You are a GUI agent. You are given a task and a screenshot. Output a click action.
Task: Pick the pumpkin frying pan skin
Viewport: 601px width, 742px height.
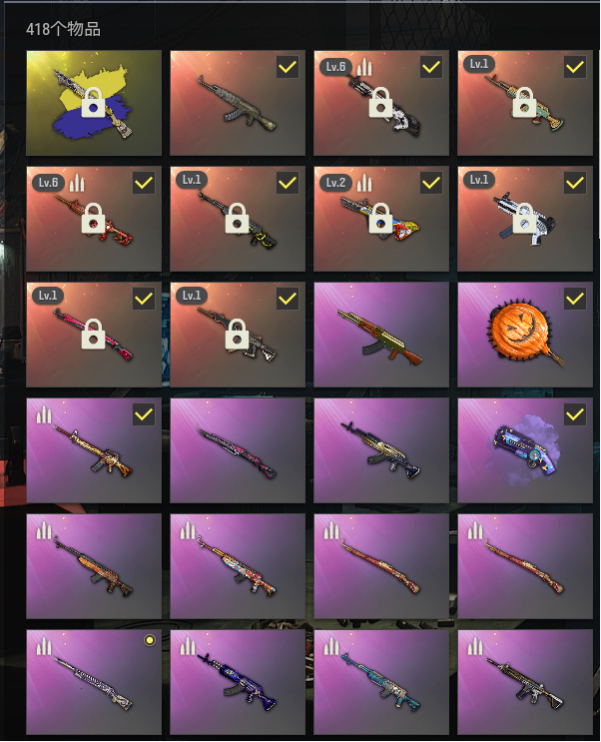[x=525, y=335]
